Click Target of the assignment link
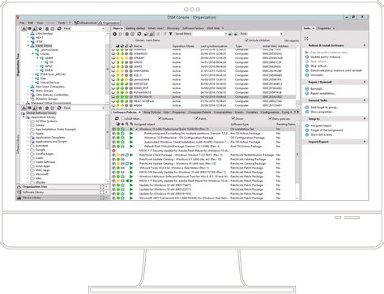Image resolution: width=384 pixels, height=294 pixels. (x=326, y=130)
